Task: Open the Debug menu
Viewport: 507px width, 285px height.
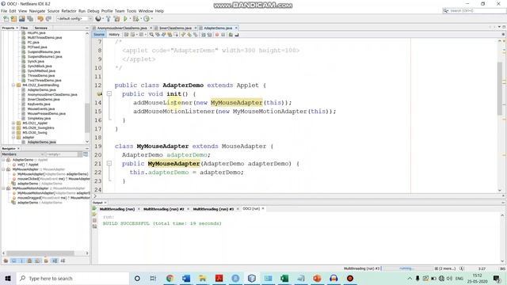Action: pyautogui.click(x=93, y=11)
